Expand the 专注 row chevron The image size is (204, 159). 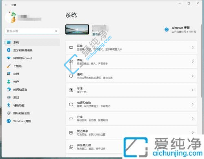193,90
